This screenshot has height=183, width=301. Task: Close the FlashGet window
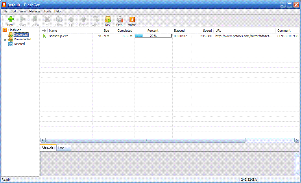pyautogui.click(x=296, y=5)
